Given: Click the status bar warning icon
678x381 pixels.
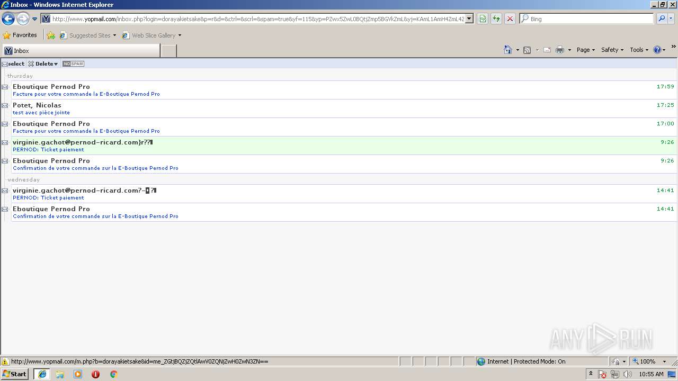Looking at the screenshot, I should click(x=5, y=362).
